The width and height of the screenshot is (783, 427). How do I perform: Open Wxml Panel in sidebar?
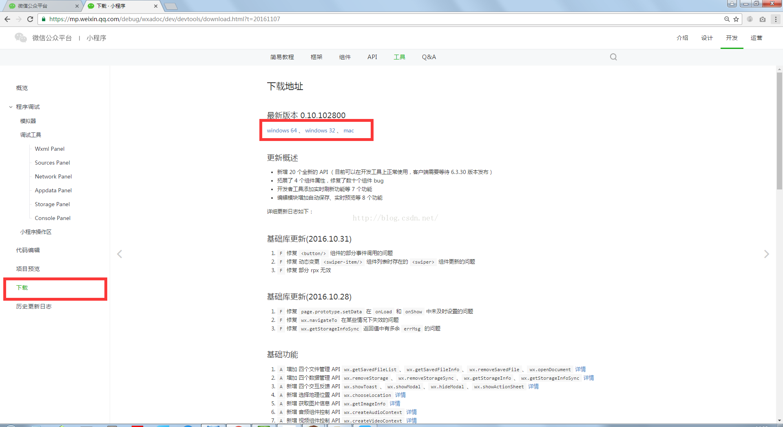pos(50,149)
